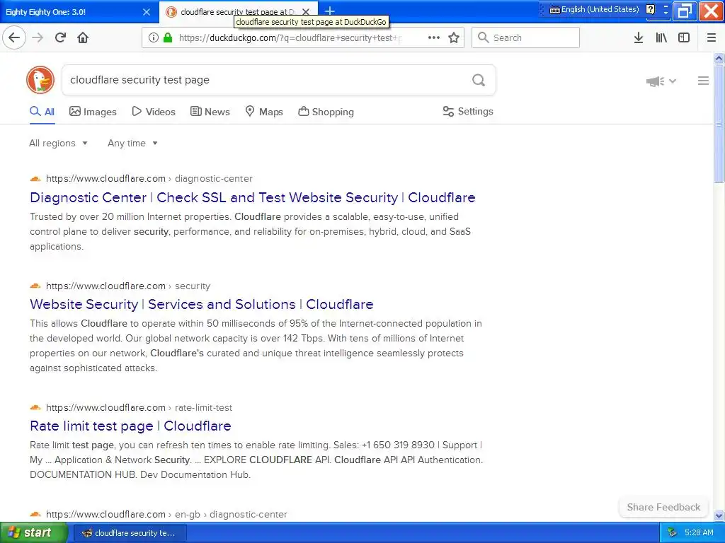Close the Eighty Eighty One tab
Viewport: 725px width, 543px height.
coord(146,12)
